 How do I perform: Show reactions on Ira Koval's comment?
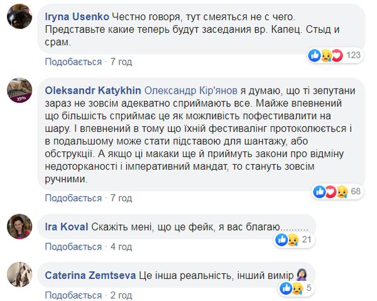pos(297,239)
